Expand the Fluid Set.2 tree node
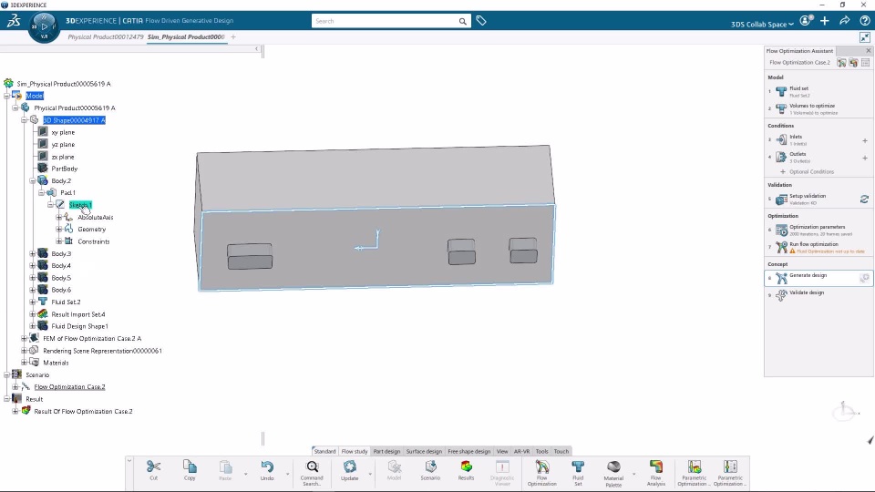 tap(33, 302)
